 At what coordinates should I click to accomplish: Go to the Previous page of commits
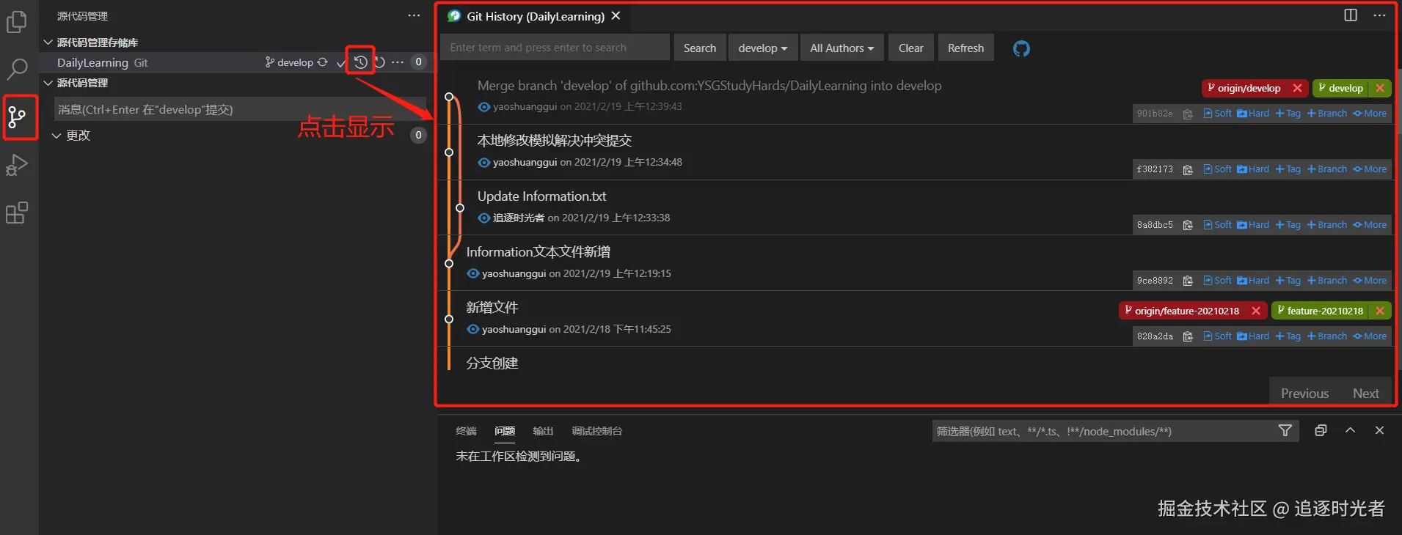tap(1304, 394)
